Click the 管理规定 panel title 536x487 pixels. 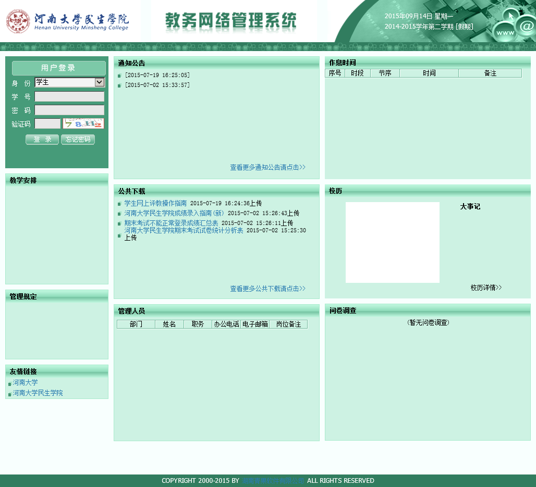click(x=23, y=296)
